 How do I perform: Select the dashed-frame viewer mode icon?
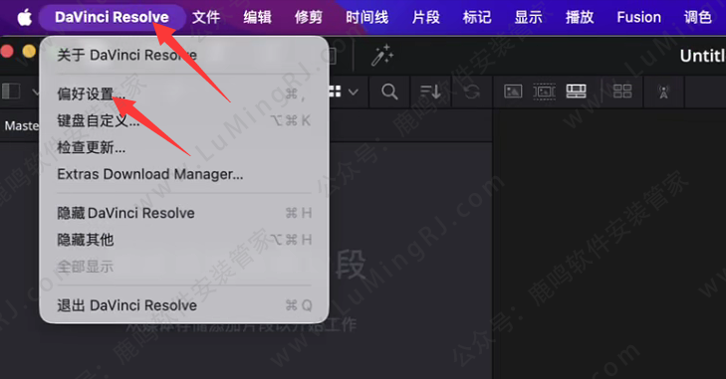pyautogui.click(x=544, y=92)
